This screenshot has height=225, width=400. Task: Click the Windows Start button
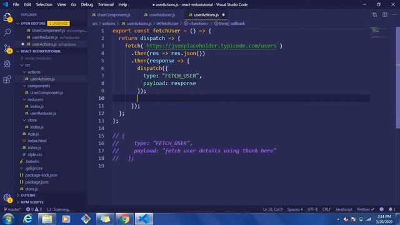click(x=8, y=219)
